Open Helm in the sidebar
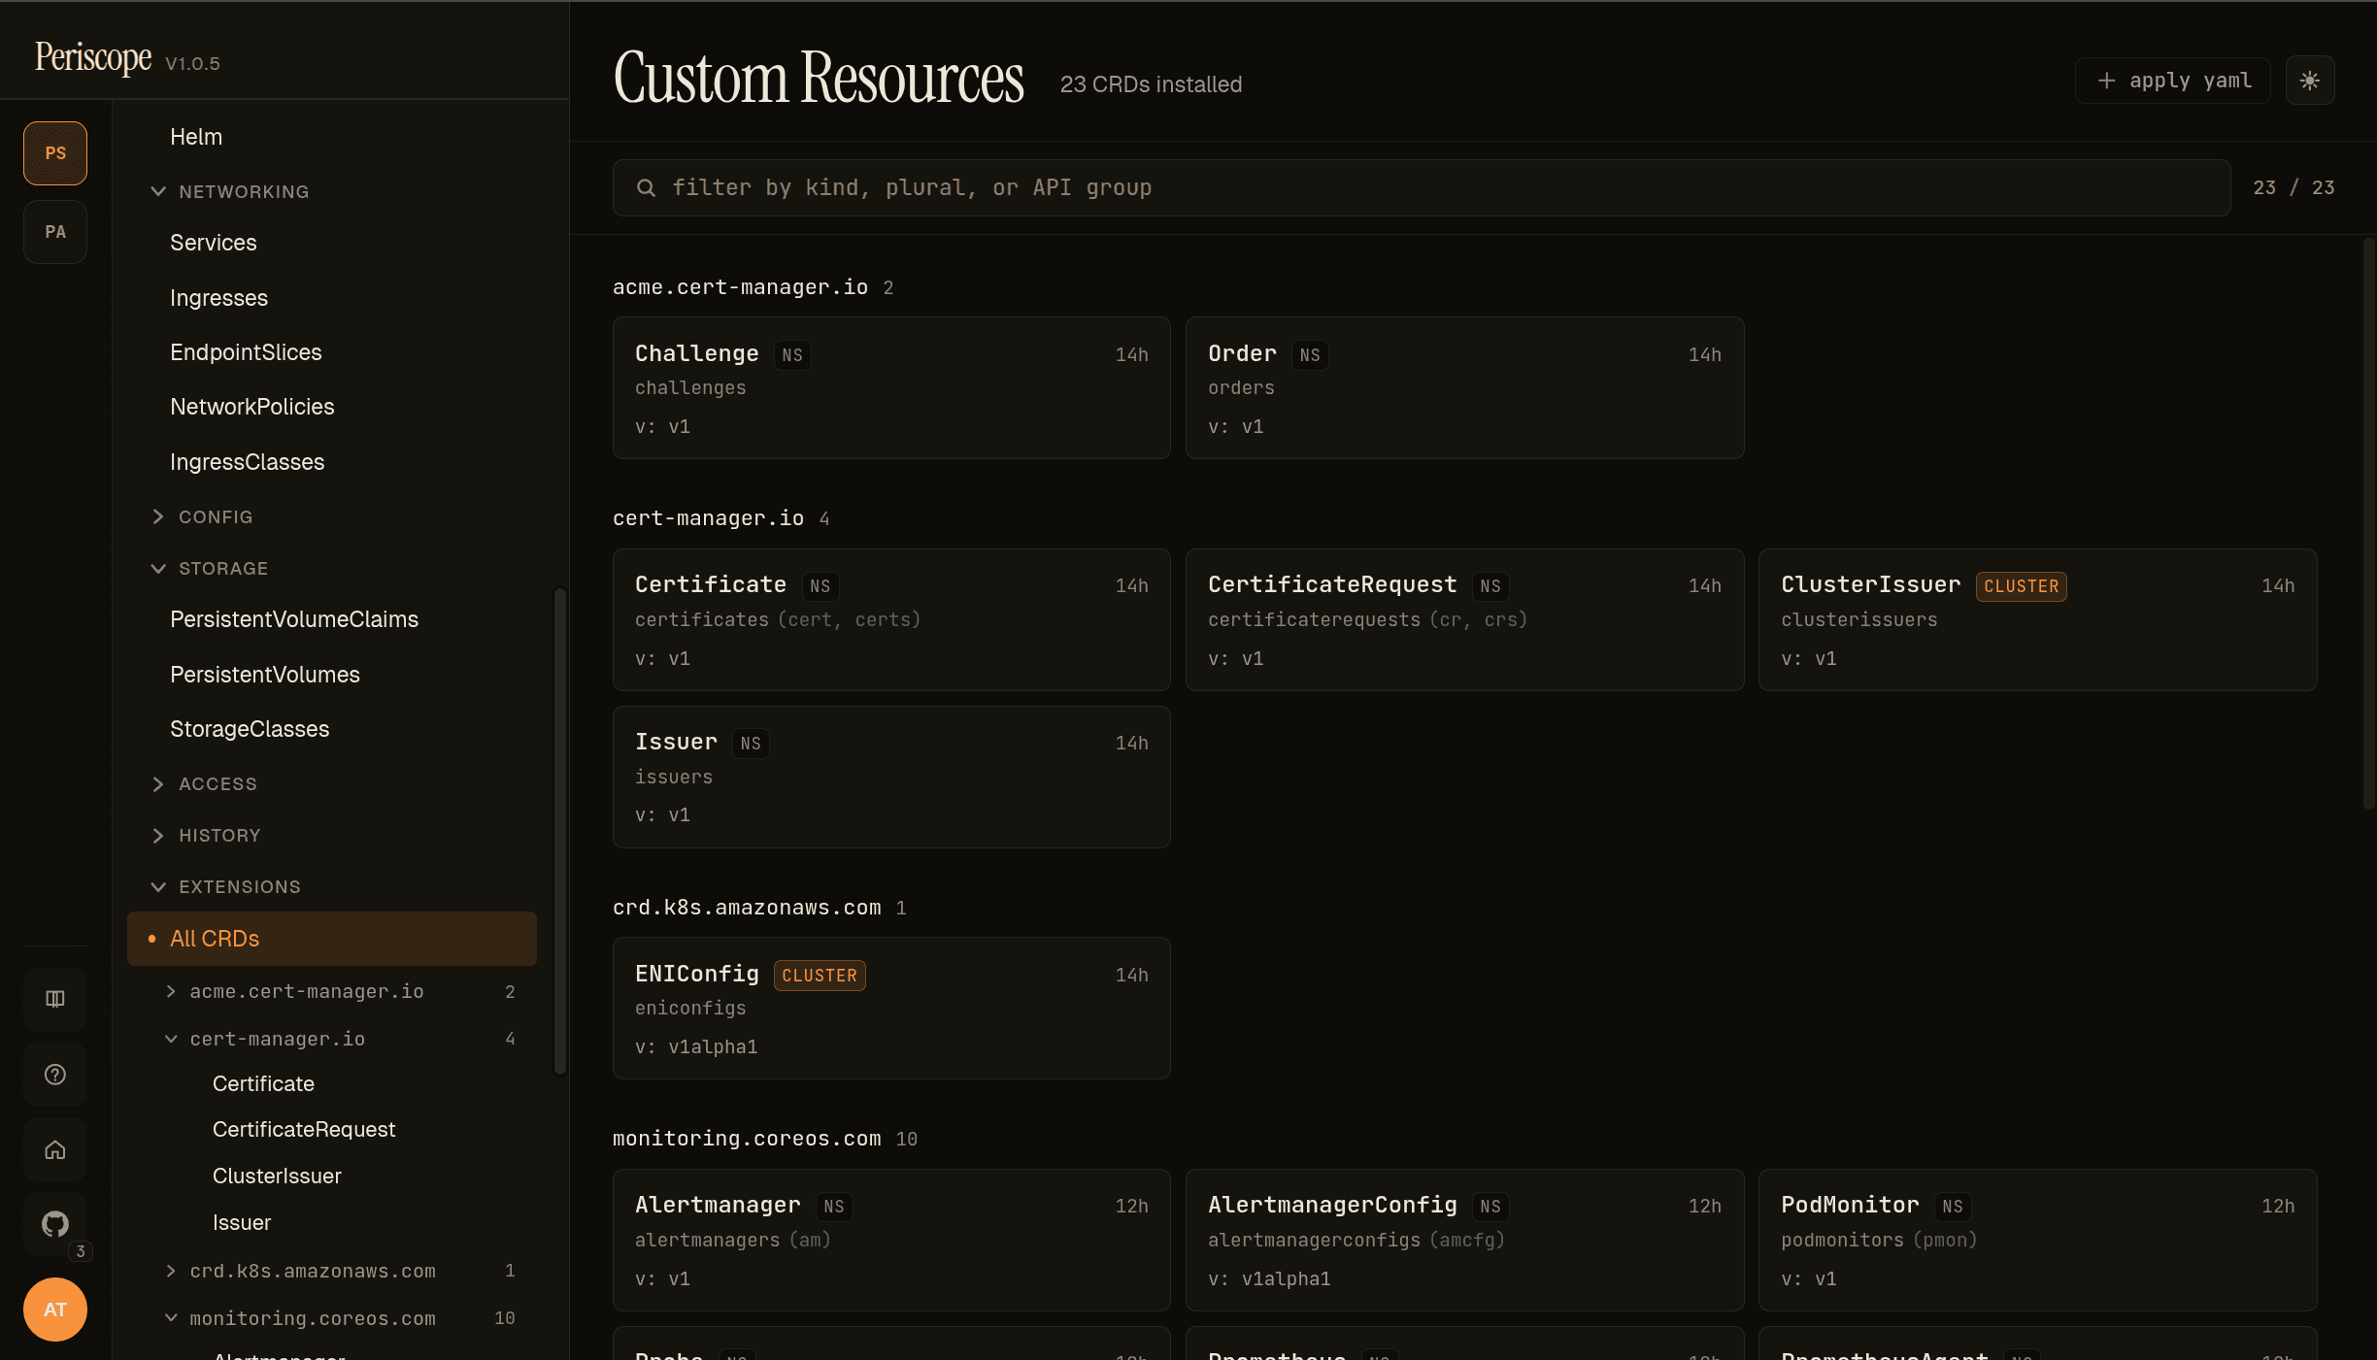 pyautogui.click(x=196, y=137)
